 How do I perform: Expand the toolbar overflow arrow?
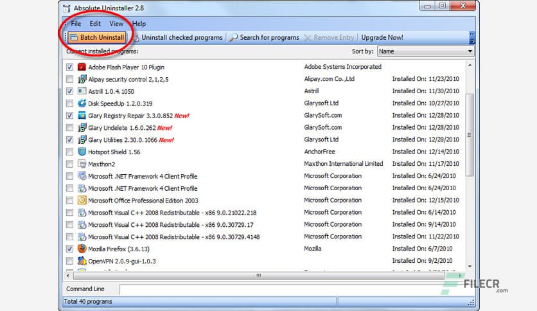click(x=472, y=38)
